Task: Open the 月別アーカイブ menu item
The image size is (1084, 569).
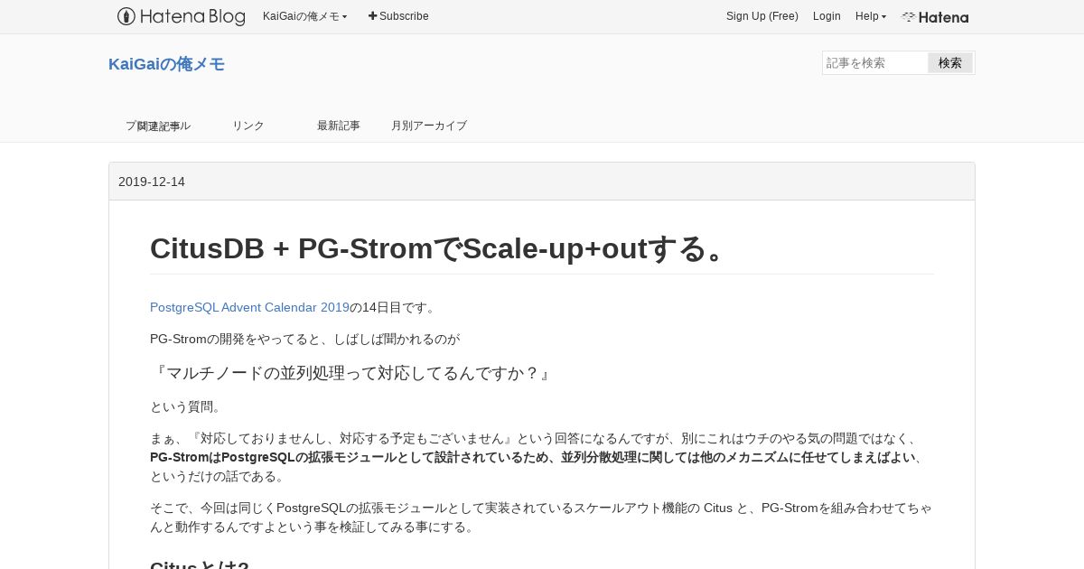Action: [429, 126]
